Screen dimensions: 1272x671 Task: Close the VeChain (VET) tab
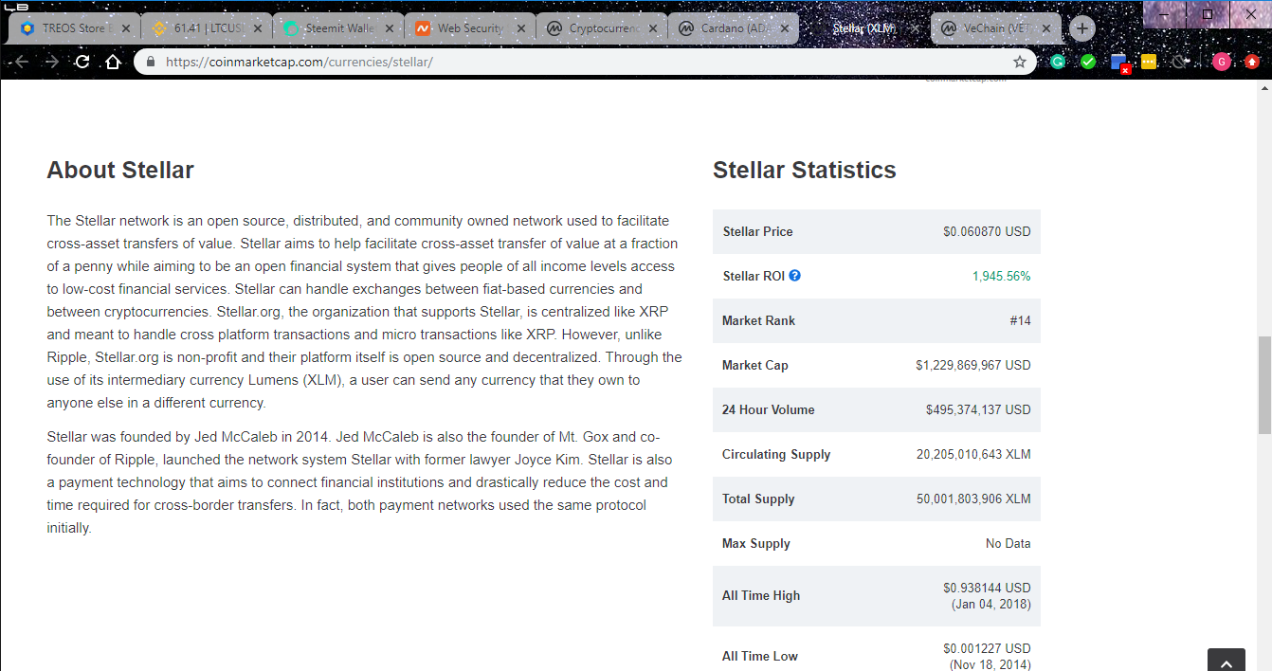point(1046,28)
